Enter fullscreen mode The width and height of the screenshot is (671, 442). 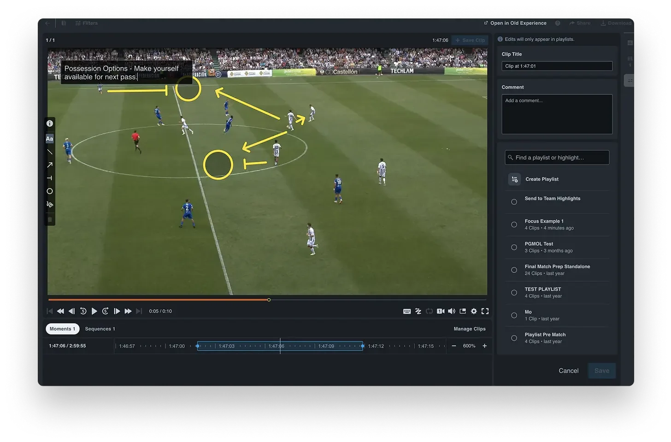[x=485, y=311]
